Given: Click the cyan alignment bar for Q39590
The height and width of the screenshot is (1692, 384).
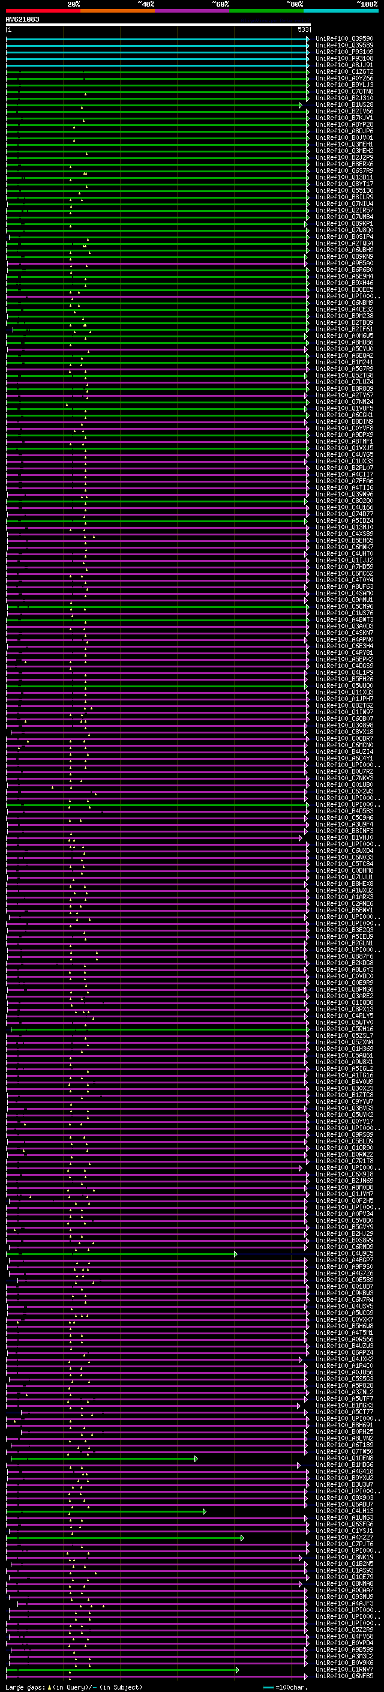Looking at the screenshot, I should tap(158, 39).
